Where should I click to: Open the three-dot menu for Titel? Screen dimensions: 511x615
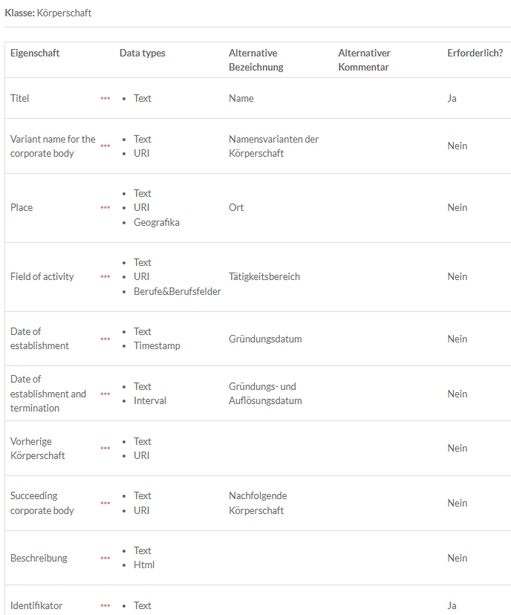point(105,99)
